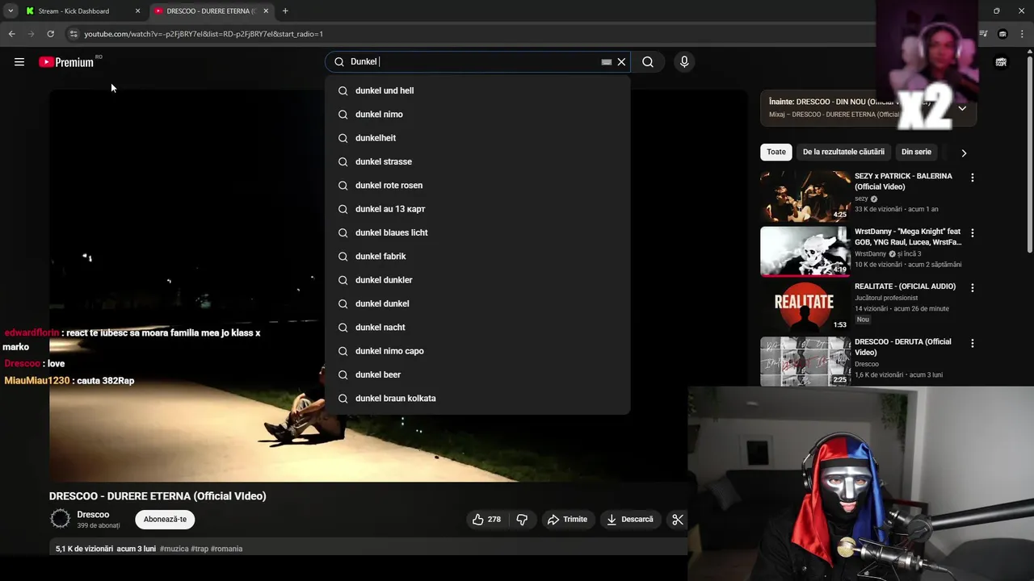The height and width of the screenshot is (581, 1034).
Task: Select 'De la rezultatele căutării' chip
Action: tap(843, 152)
